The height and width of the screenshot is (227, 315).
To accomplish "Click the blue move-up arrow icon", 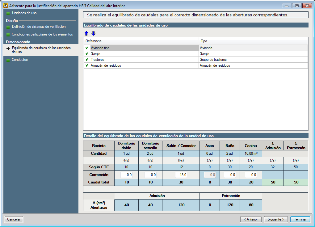I will (86, 33).
